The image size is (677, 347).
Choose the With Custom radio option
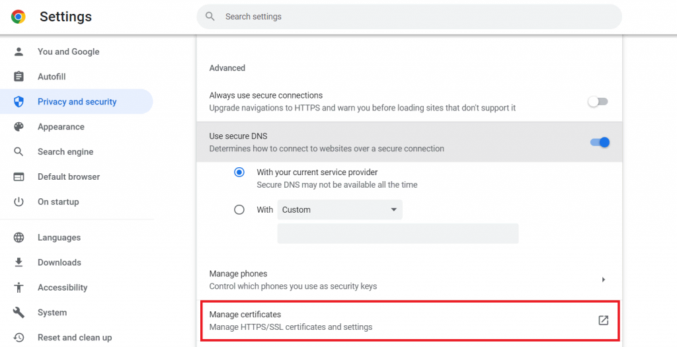click(x=239, y=210)
